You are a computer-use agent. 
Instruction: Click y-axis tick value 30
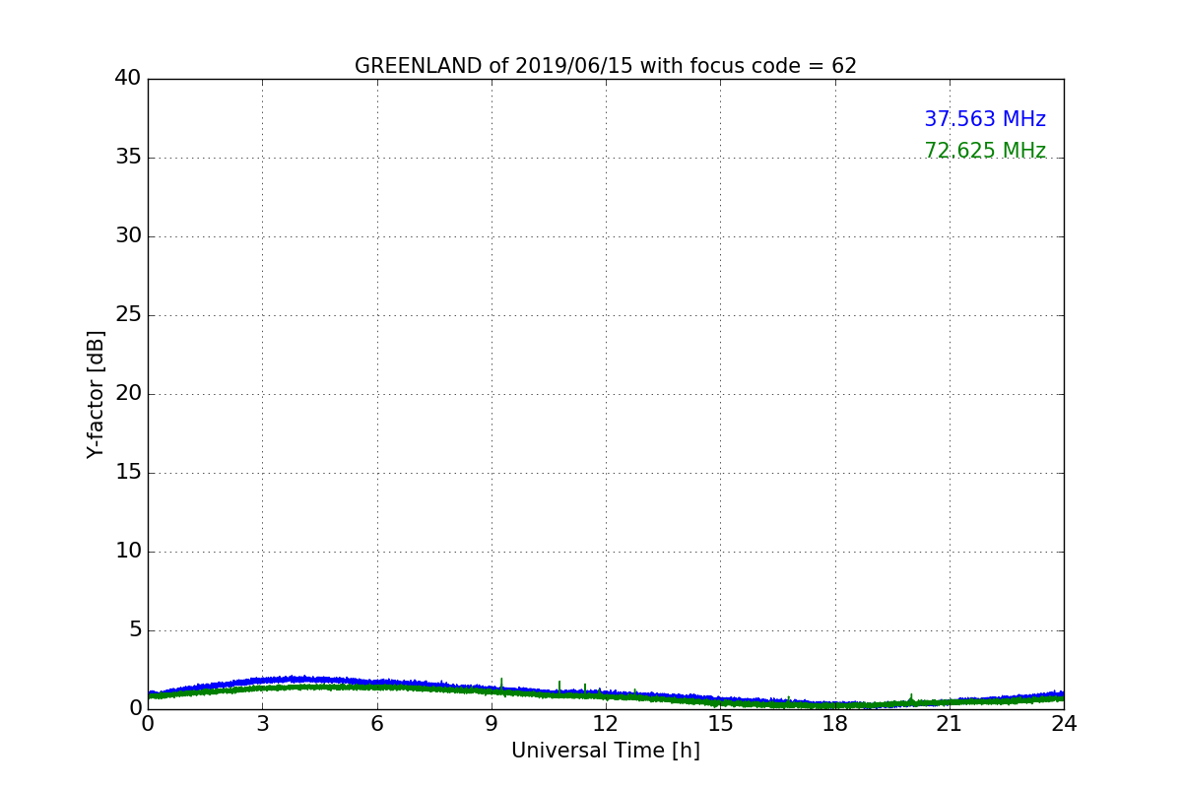coord(128,236)
